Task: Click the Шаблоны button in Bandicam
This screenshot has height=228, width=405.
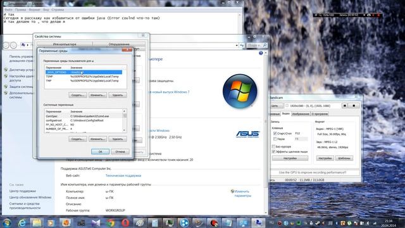Action: tap(344, 158)
